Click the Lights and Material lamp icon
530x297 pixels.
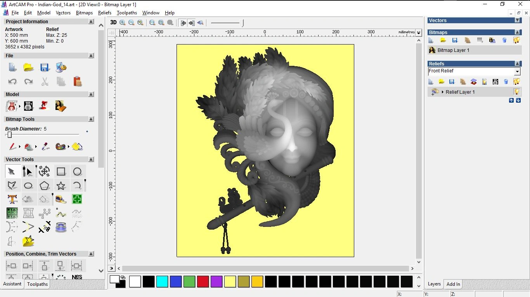point(44,106)
